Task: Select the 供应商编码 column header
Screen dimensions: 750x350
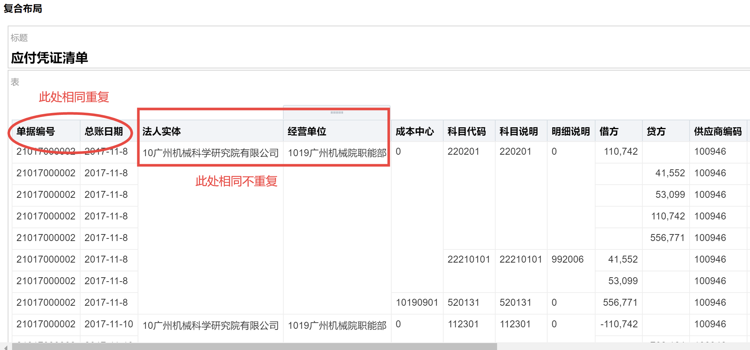Action: click(718, 131)
